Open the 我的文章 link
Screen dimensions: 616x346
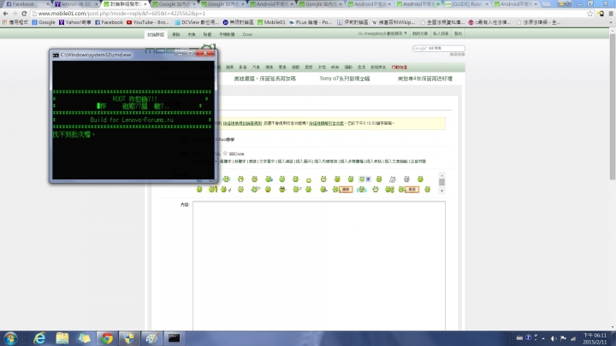[x=420, y=33]
